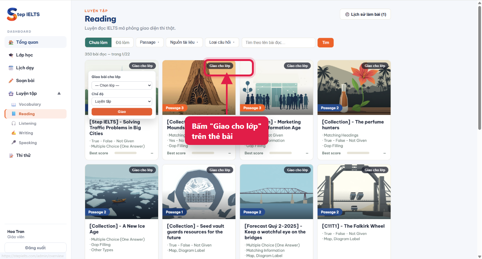
Task: Click Giao cho lớp on A New Ice Age card
Action: tap(142, 170)
